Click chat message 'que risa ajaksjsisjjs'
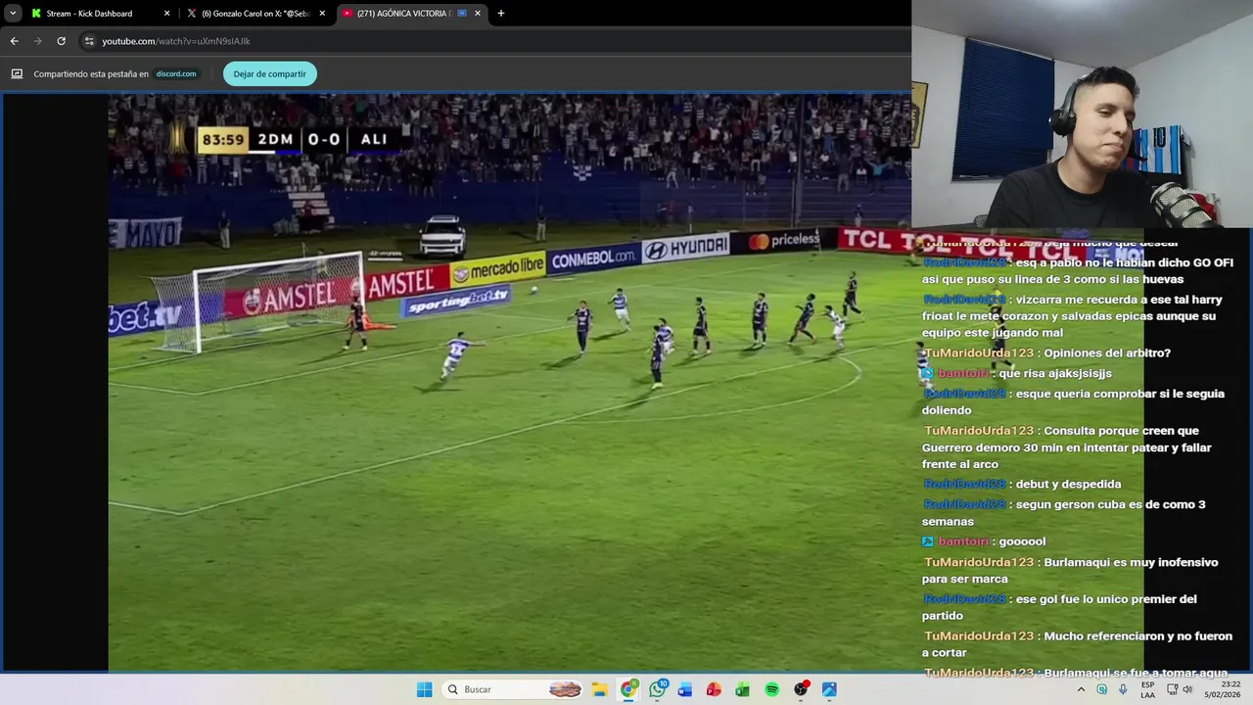This screenshot has width=1253, height=705. coord(1055,373)
